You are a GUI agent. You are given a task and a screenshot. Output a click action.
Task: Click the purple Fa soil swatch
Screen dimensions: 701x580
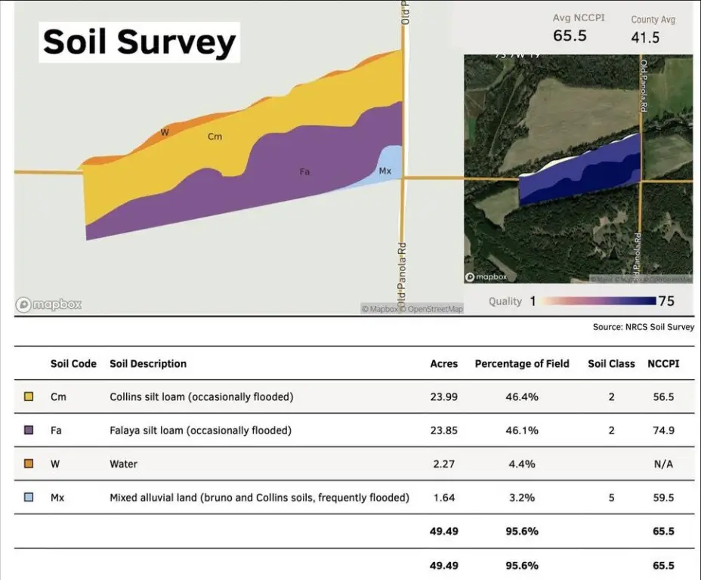coord(29,430)
